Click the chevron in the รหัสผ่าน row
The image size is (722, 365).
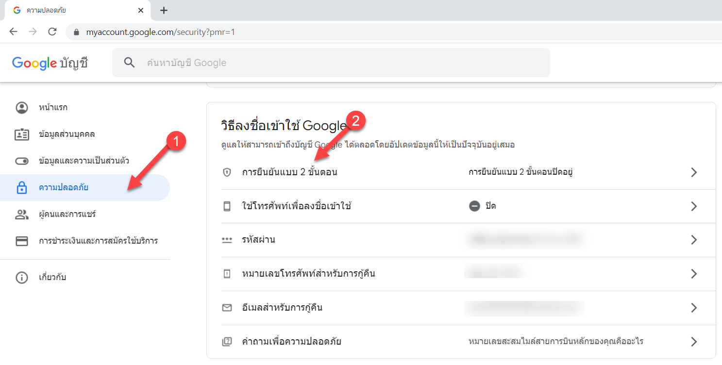pos(694,240)
